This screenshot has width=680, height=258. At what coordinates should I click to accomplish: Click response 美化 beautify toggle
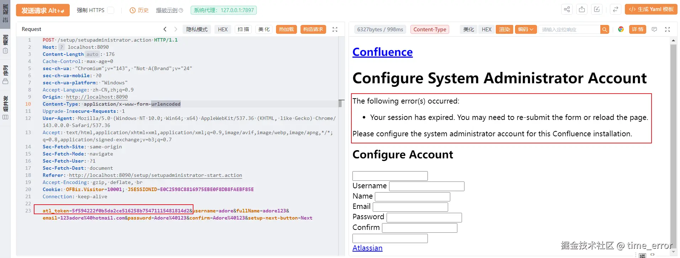pyautogui.click(x=469, y=30)
